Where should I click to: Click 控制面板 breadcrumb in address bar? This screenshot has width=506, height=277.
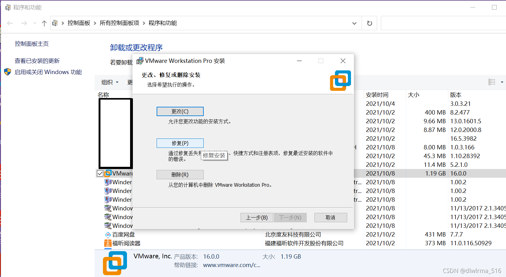(x=79, y=23)
